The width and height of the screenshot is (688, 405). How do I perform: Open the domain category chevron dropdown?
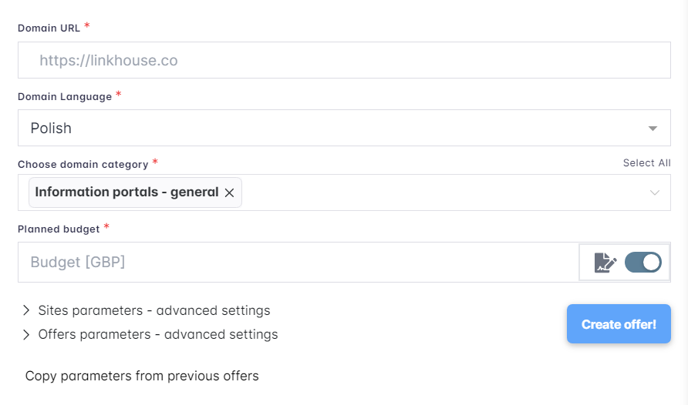(x=655, y=192)
